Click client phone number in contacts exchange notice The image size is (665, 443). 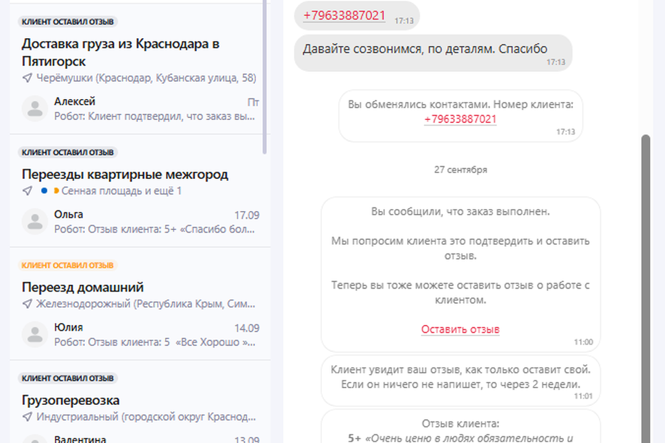(460, 119)
